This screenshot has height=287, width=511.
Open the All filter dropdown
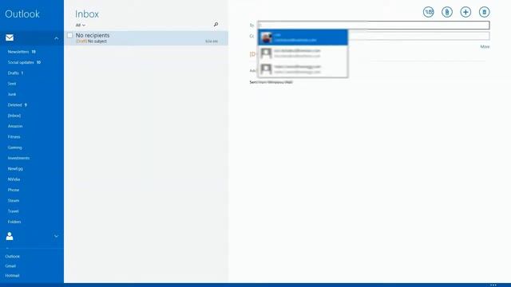pyautogui.click(x=80, y=25)
